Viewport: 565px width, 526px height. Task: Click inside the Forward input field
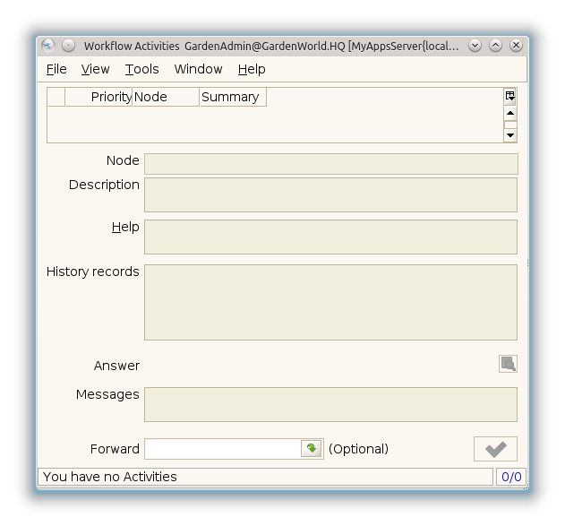coord(222,449)
